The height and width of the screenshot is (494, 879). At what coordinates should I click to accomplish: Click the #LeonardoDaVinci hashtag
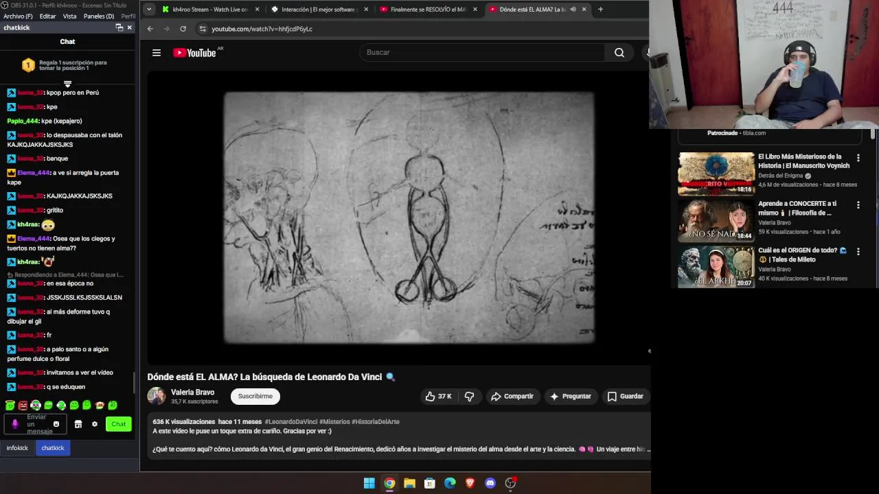pyautogui.click(x=291, y=422)
